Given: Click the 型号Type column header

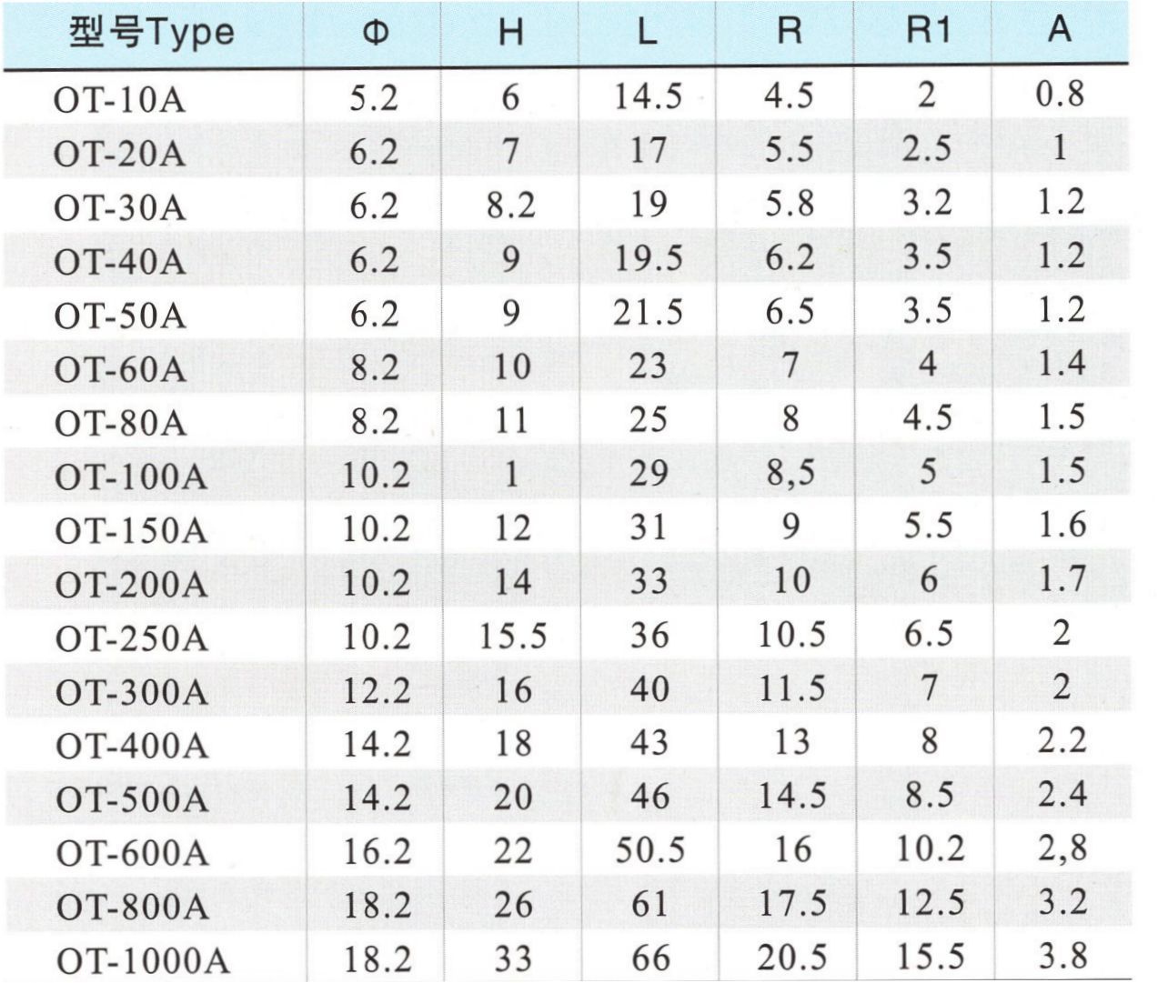Looking at the screenshot, I should (x=152, y=33).
